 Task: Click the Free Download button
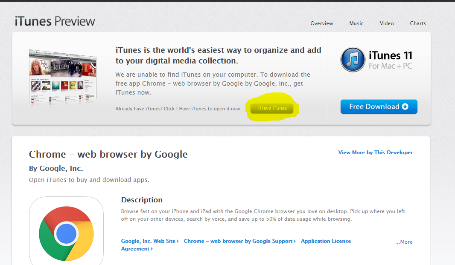point(379,107)
